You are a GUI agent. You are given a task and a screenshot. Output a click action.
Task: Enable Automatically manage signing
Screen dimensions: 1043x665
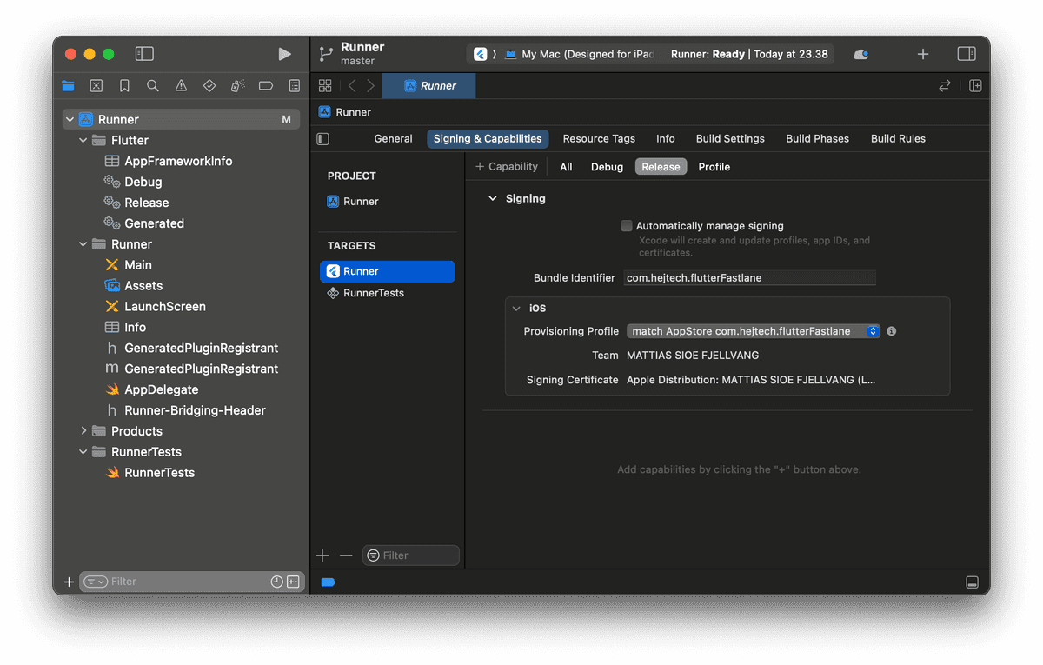(x=626, y=225)
